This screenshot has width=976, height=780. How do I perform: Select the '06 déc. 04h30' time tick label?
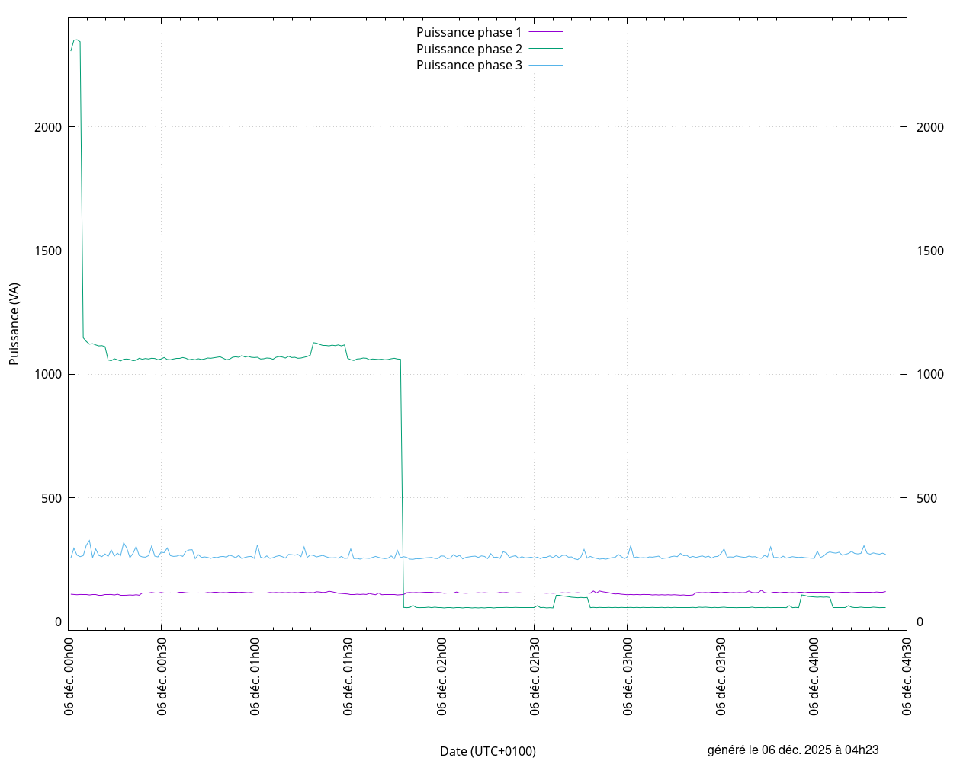coord(907,676)
